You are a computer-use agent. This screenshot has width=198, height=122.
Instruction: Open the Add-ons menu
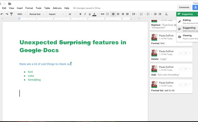click(57, 8)
